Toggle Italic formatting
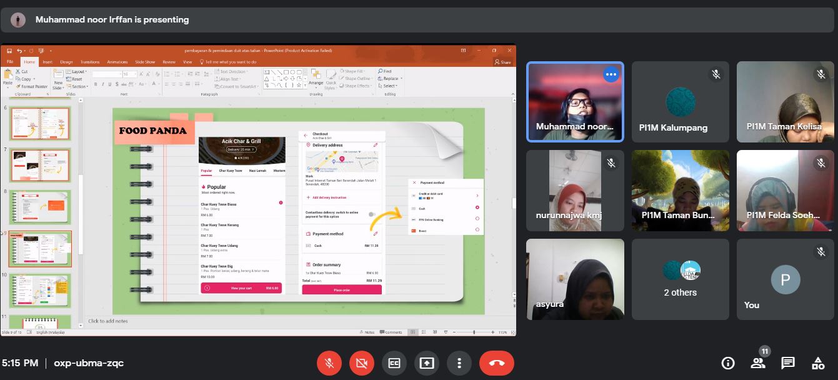This screenshot has width=838, height=380. click(102, 84)
